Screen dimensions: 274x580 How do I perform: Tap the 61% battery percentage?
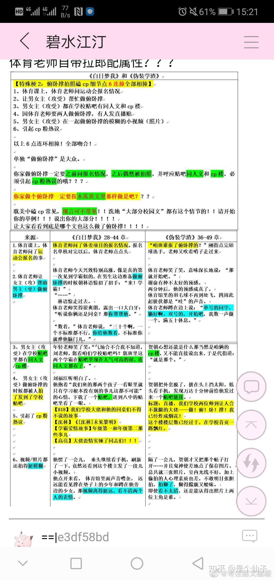coord(208,12)
